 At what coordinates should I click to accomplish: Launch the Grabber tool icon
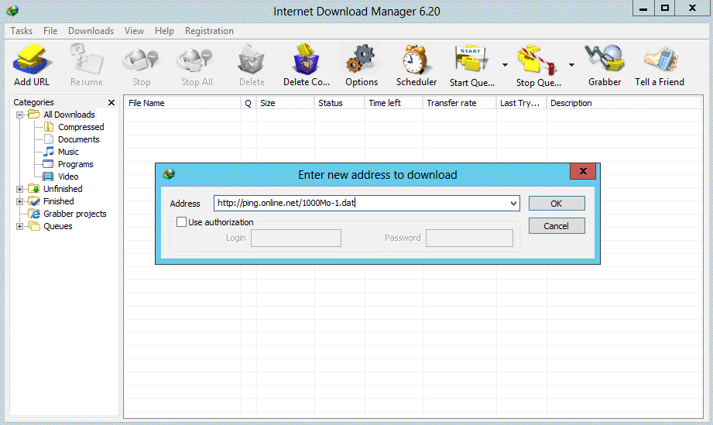pyautogui.click(x=604, y=60)
